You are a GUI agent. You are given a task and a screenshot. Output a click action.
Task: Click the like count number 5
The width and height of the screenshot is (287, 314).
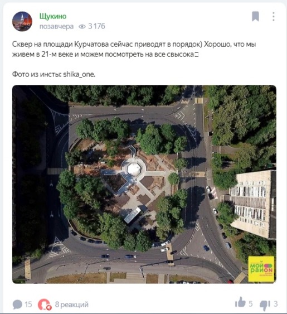[251, 304]
